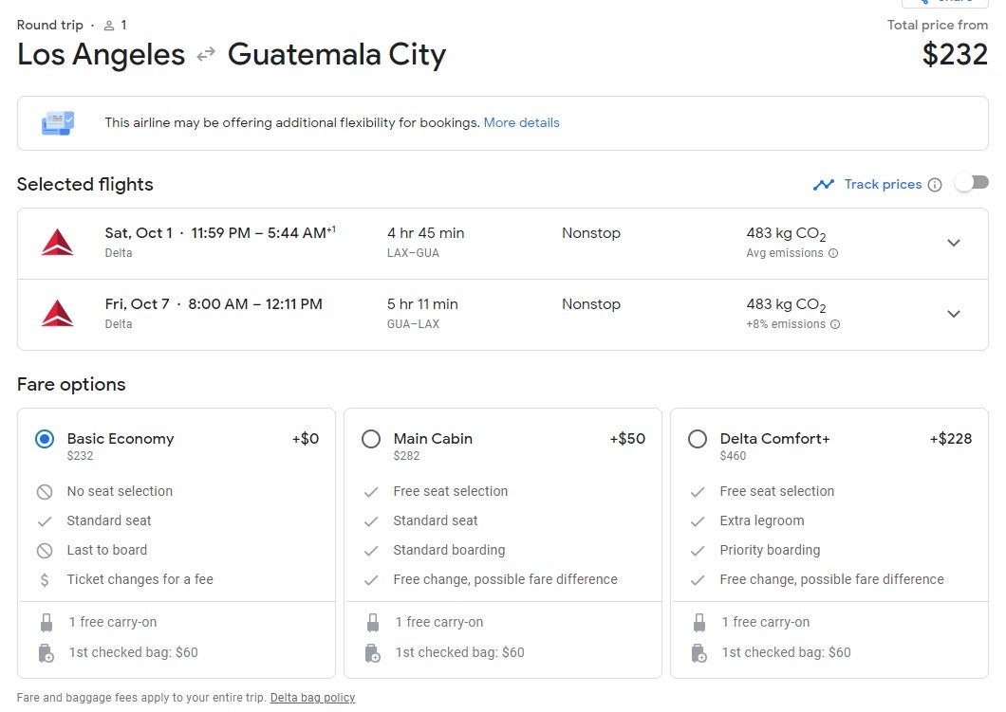Open the Delta bag policy link
The height and width of the screenshot is (712, 1006).
[x=312, y=698]
